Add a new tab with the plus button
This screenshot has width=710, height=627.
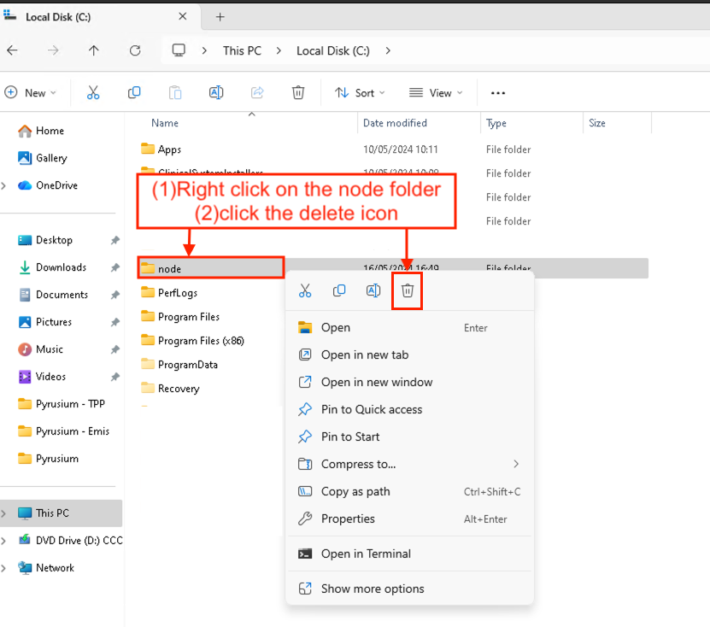click(220, 17)
